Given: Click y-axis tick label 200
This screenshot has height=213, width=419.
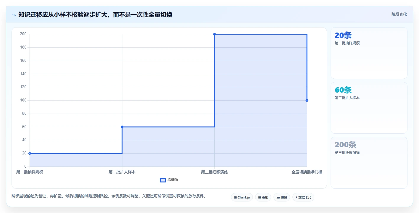Looking at the screenshot, I should coord(23,34).
